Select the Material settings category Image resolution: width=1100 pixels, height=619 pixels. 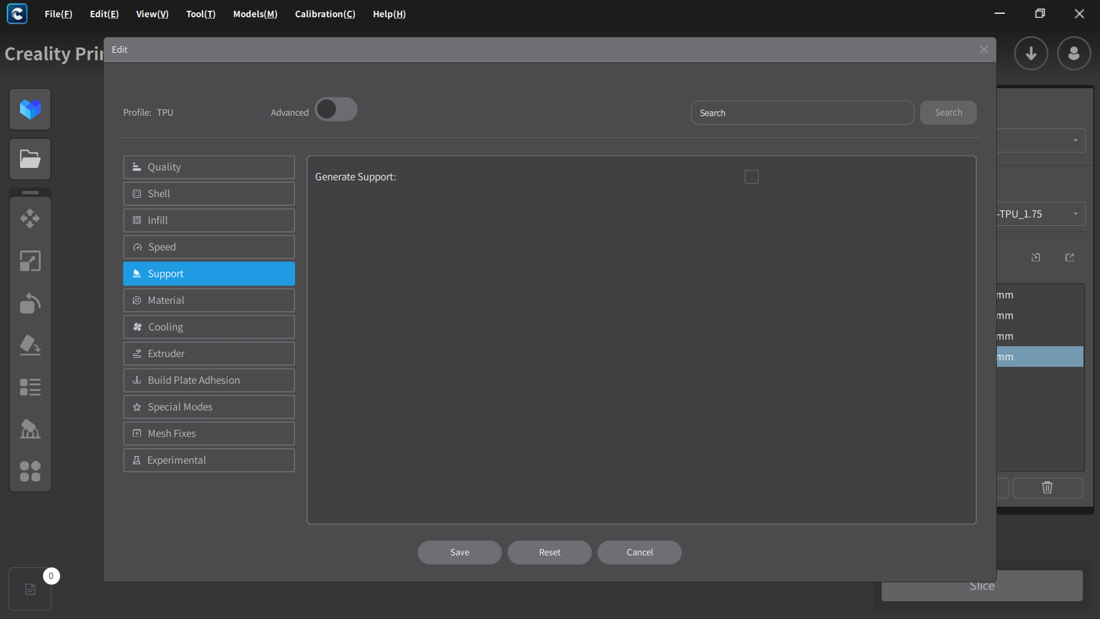point(209,300)
